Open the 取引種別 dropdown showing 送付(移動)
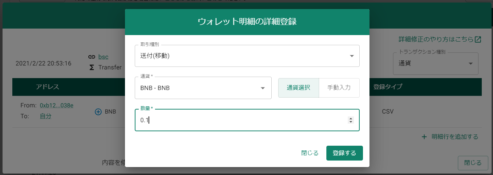The width and height of the screenshot is (493, 175). pyautogui.click(x=247, y=56)
